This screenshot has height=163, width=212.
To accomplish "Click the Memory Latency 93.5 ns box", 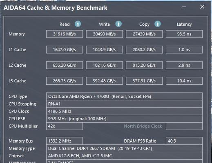I will click(184, 34).
